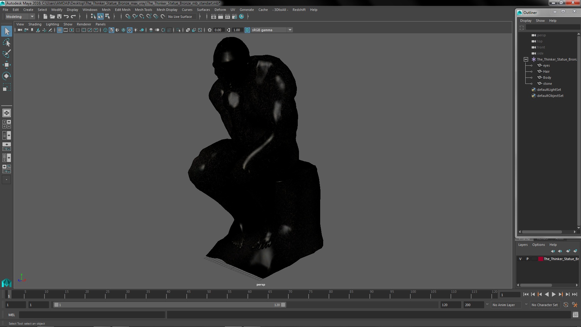
Task: Click the Open Scene folder icon
Action: pyautogui.click(x=52, y=17)
